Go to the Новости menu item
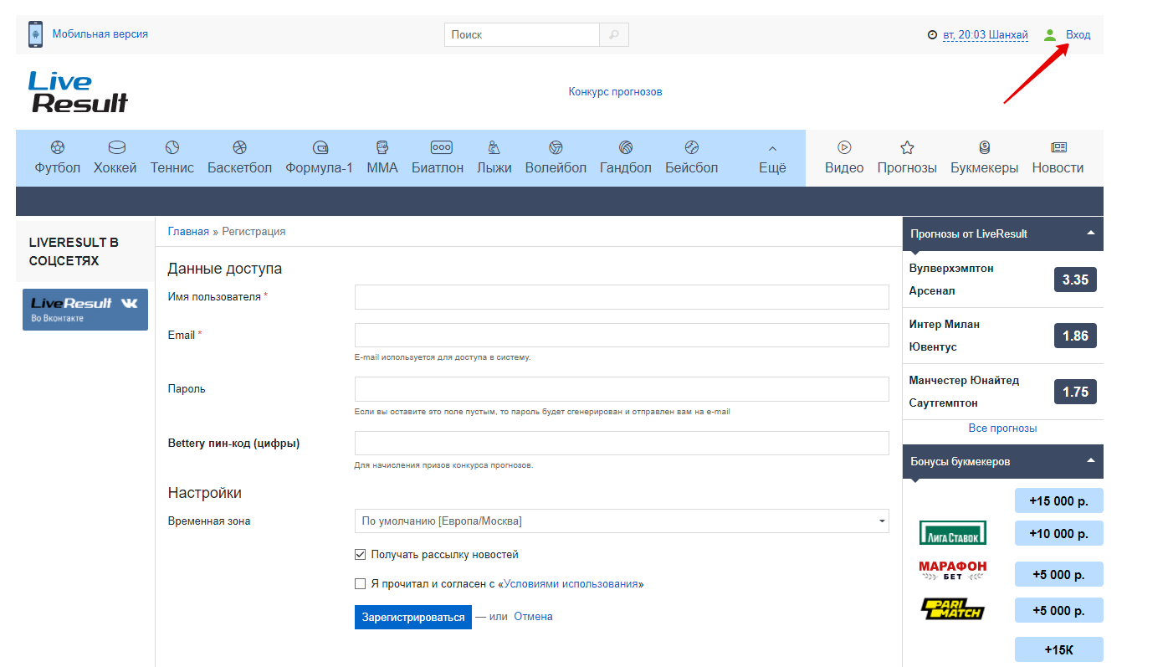The width and height of the screenshot is (1173, 667). (1058, 157)
